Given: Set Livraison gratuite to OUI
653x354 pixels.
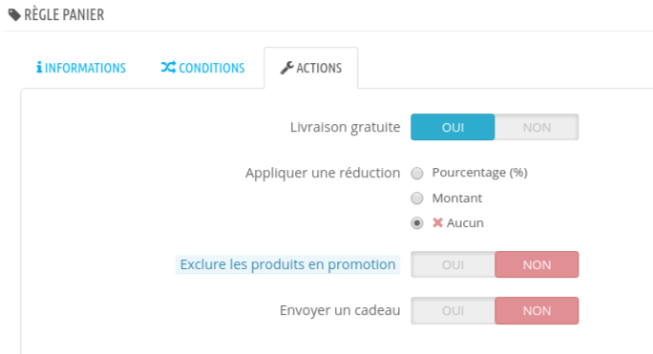Looking at the screenshot, I should 453,127.
